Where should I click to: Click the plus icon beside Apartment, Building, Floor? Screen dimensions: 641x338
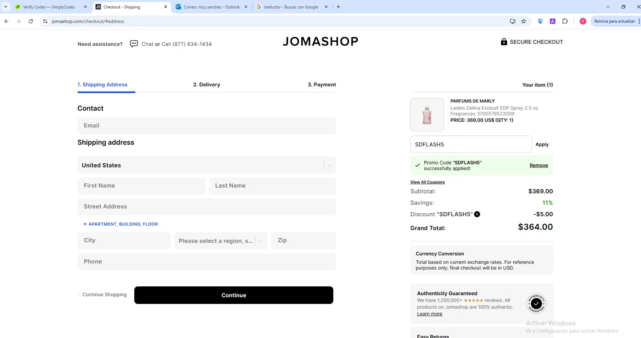(85, 224)
